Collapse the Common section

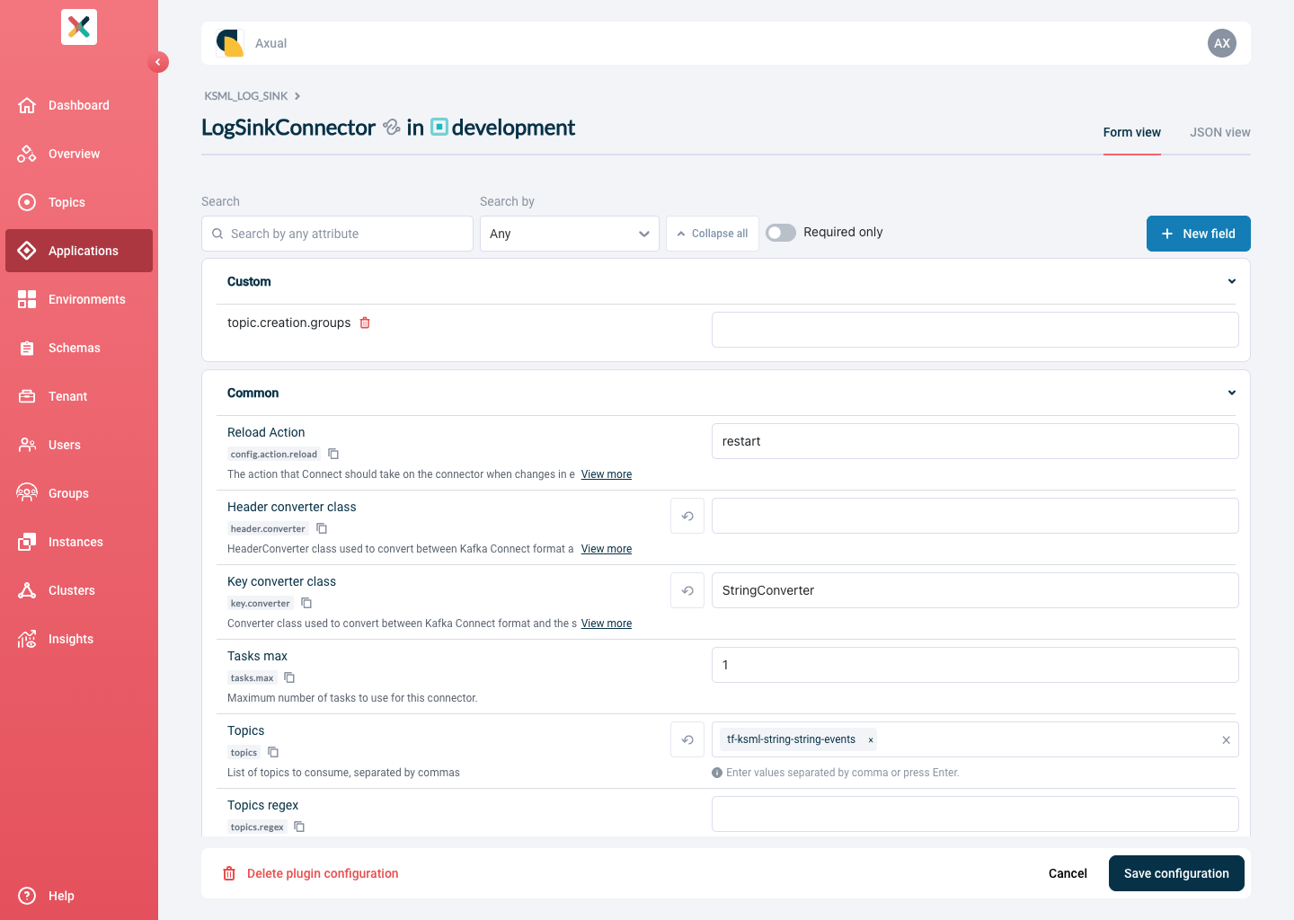(x=1232, y=393)
